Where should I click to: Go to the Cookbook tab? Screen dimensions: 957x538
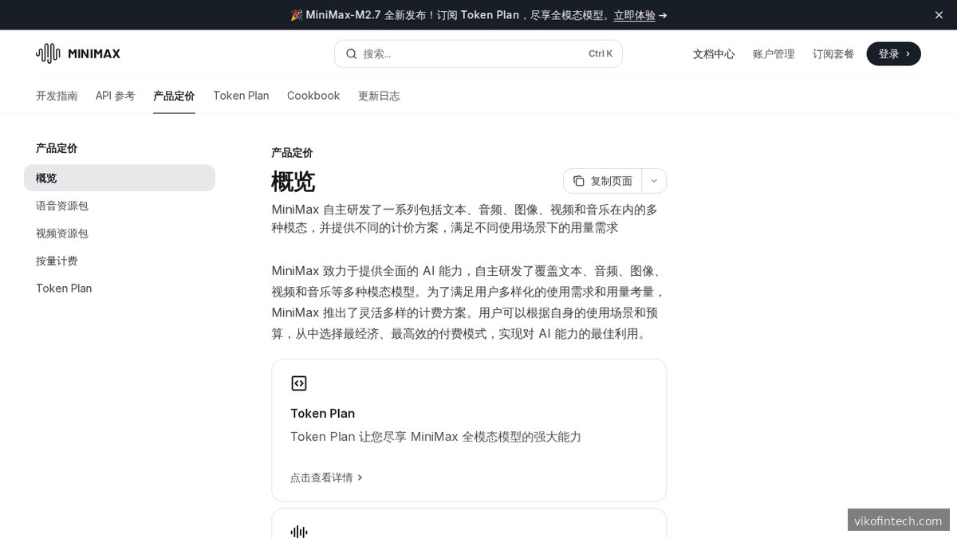point(313,96)
